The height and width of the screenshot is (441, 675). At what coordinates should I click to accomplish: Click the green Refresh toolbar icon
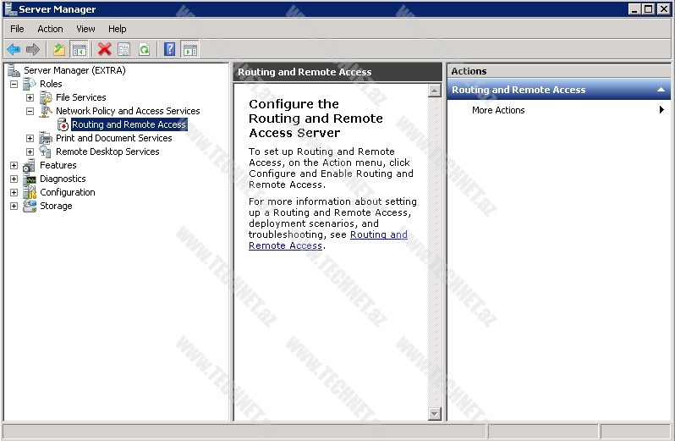click(144, 50)
